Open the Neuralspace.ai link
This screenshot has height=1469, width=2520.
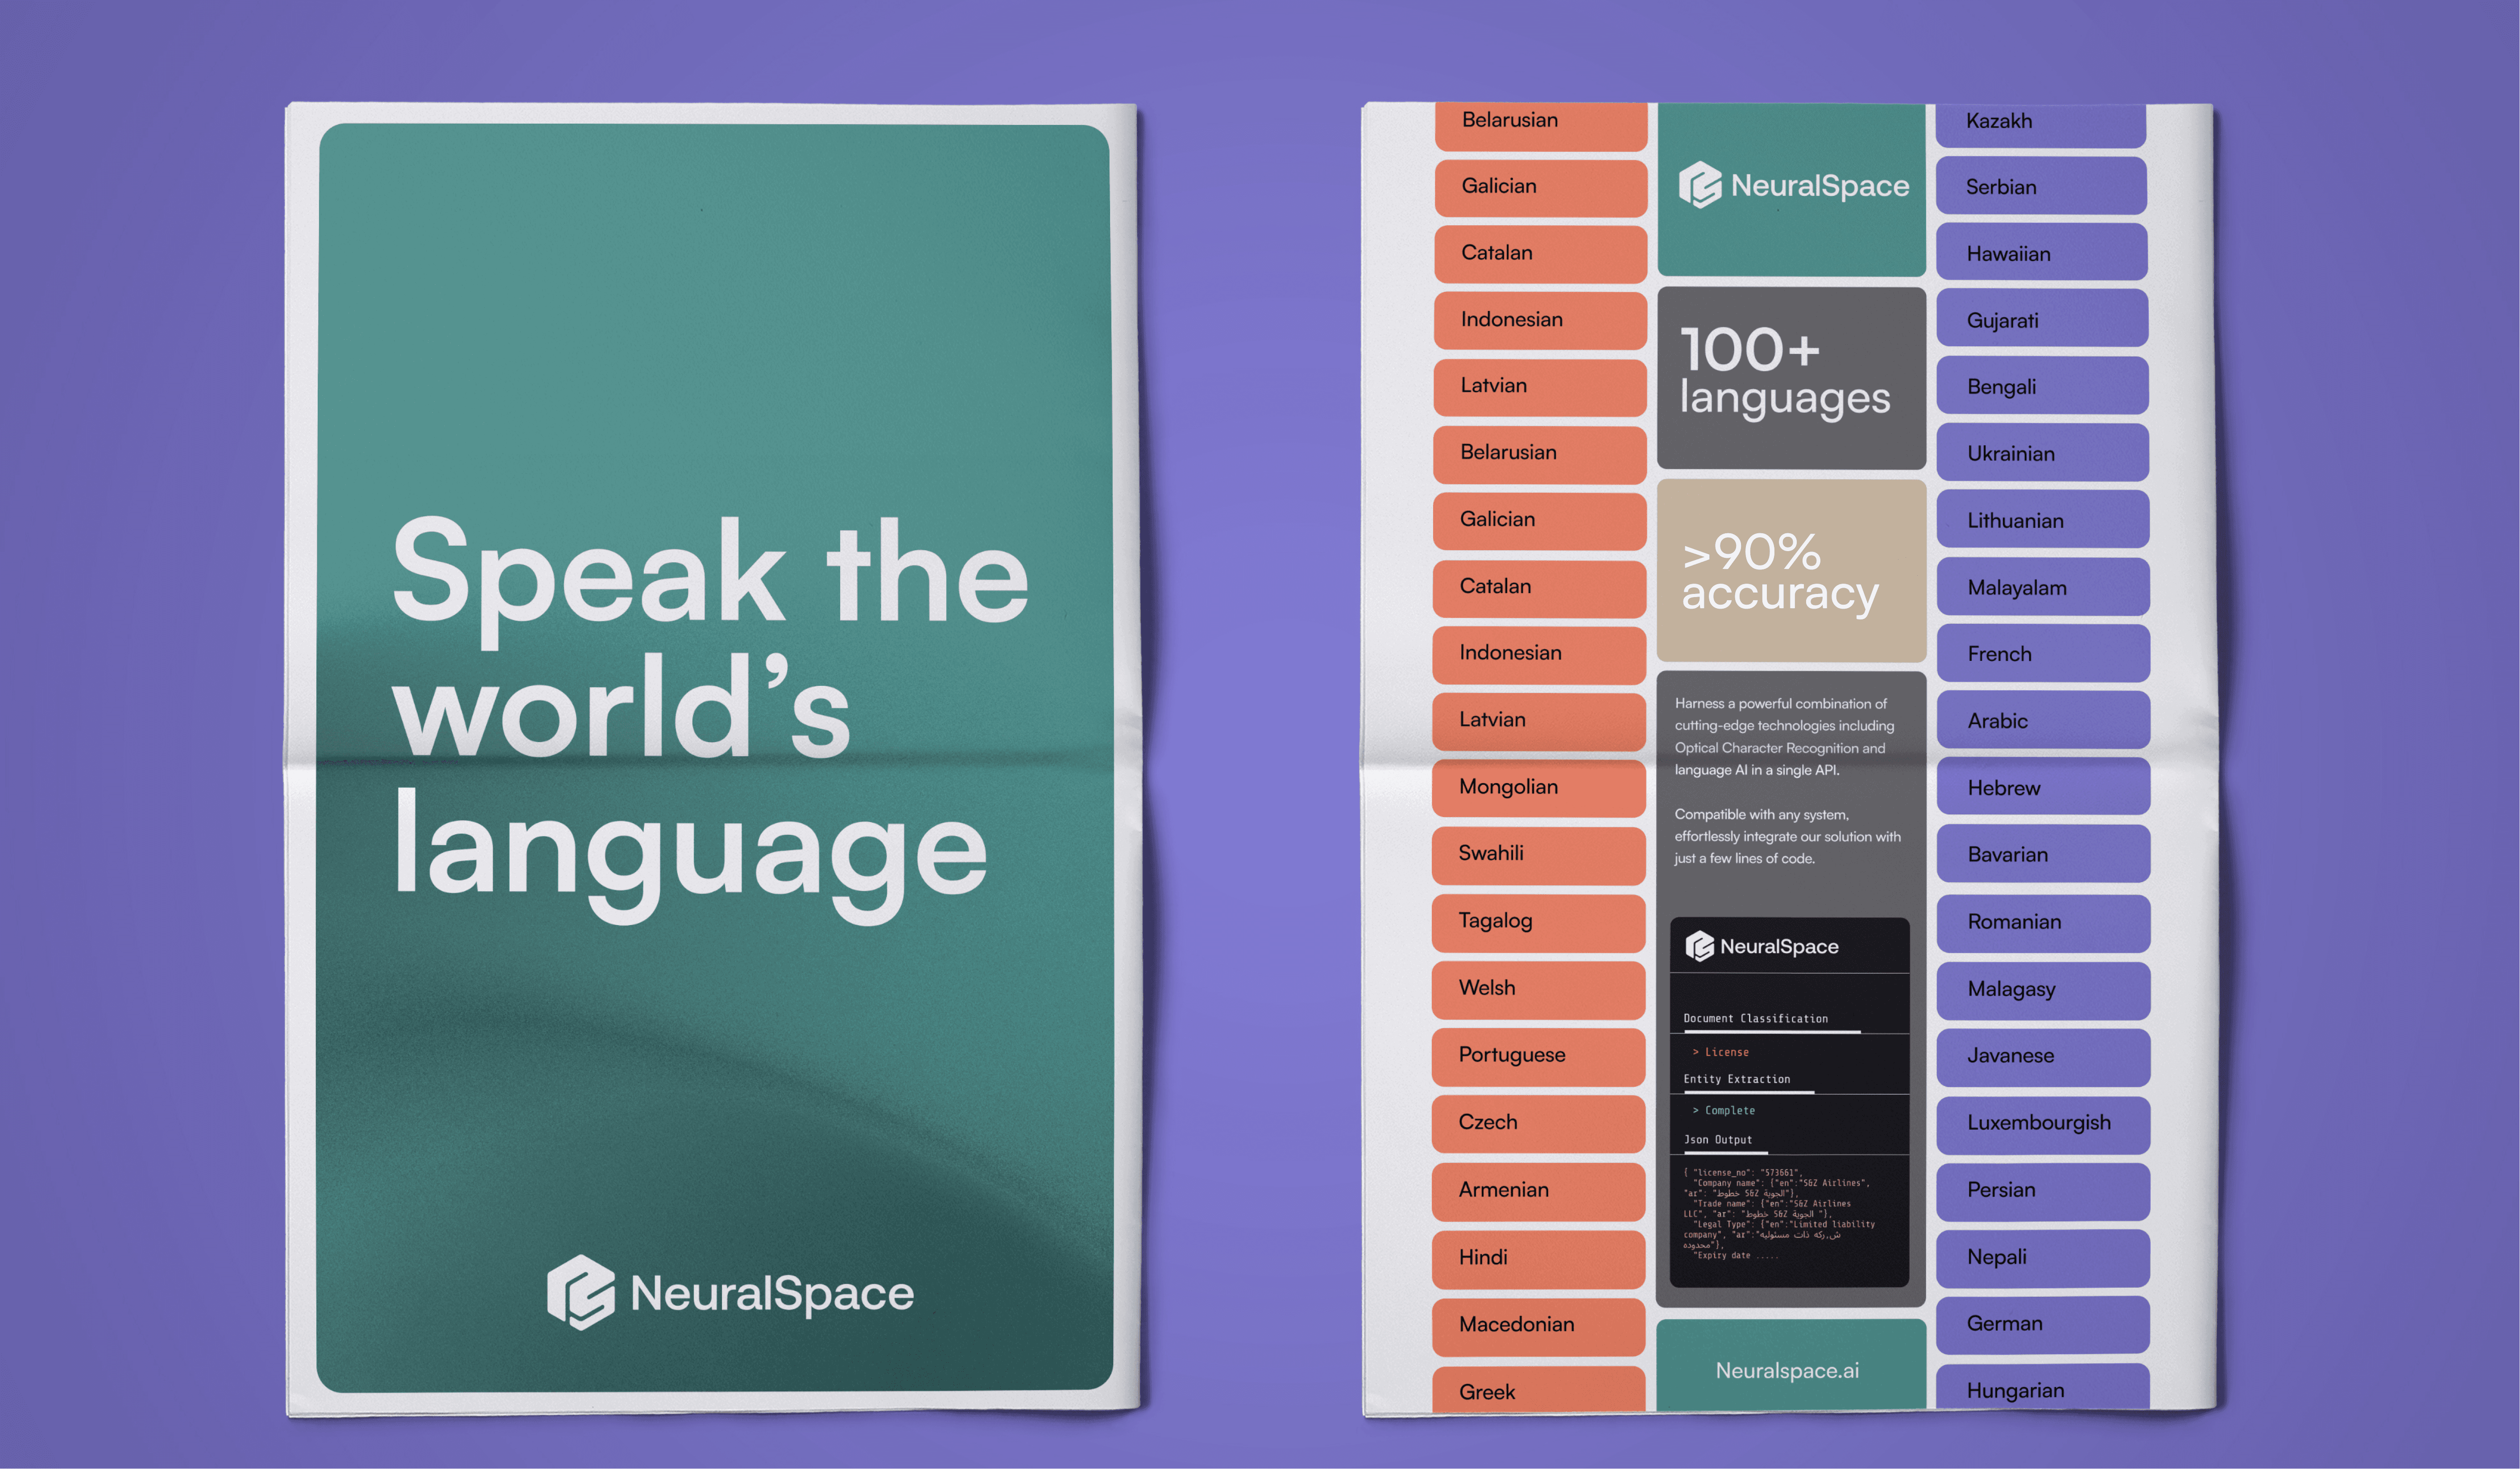coord(1787,1370)
